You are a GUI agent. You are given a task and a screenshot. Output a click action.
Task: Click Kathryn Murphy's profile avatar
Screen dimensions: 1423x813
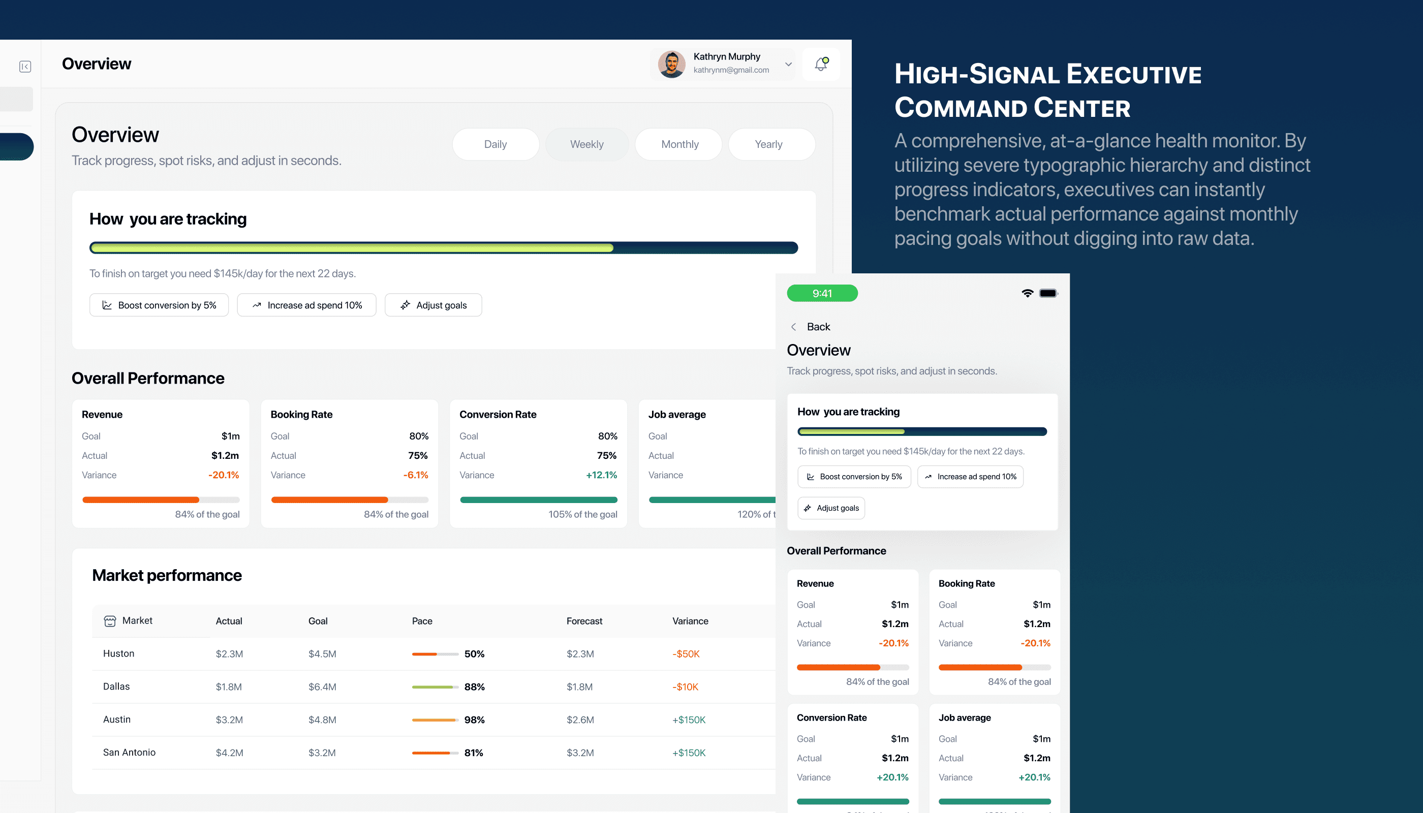point(671,64)
